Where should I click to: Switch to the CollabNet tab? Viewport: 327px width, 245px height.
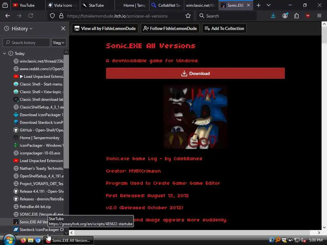tap(166, 5)
